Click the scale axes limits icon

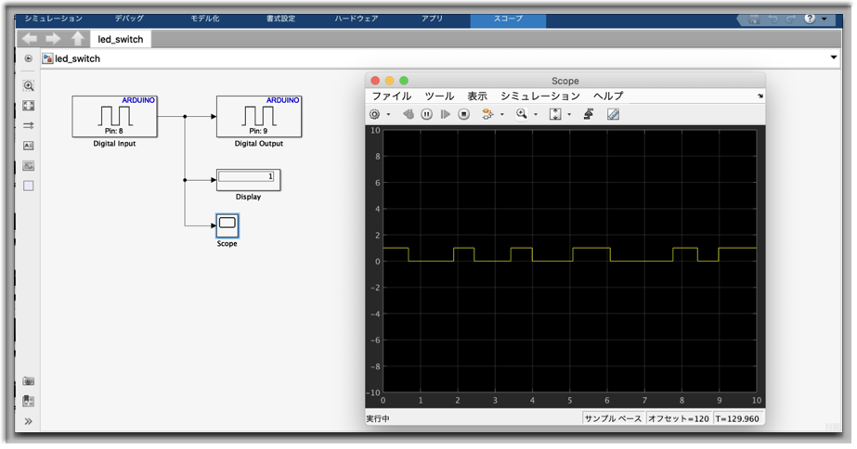point(555,114)
